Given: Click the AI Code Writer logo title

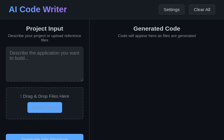Looking at the screenshot, I should tap(38, 10).
